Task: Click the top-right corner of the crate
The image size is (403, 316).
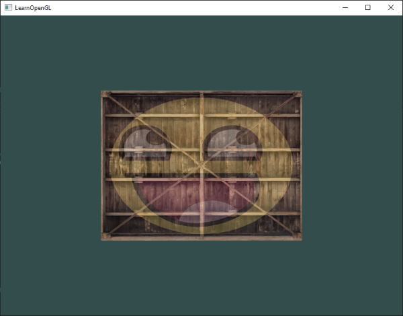Action: [x=300, y=93]
